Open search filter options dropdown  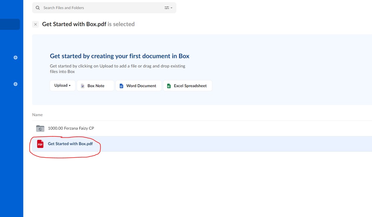[168, 8]
